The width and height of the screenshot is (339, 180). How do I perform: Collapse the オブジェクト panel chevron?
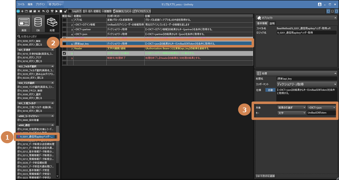335,18
